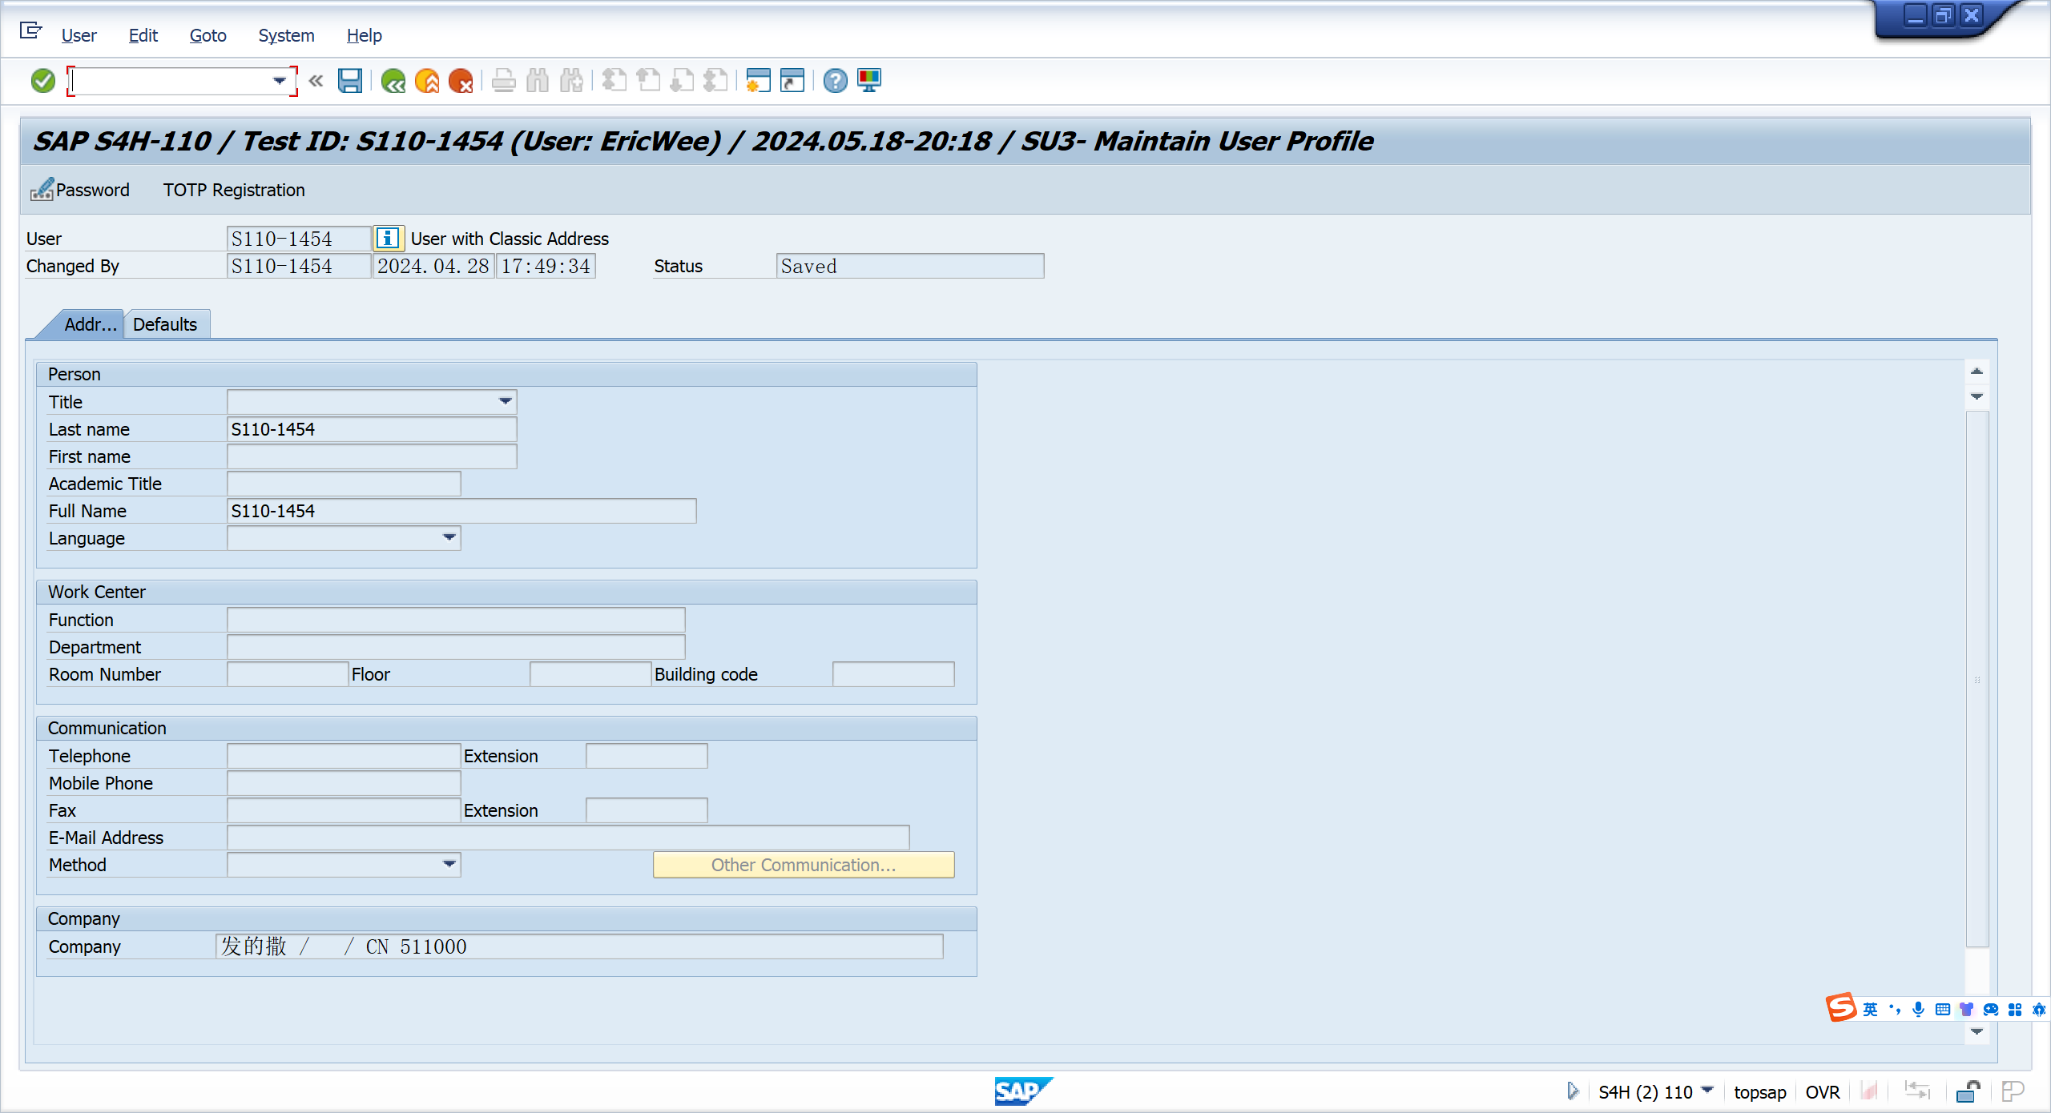Open the communication Method dropdown
The image size is (2051, 1113).
pyautogui.click(x=449, y=864)
